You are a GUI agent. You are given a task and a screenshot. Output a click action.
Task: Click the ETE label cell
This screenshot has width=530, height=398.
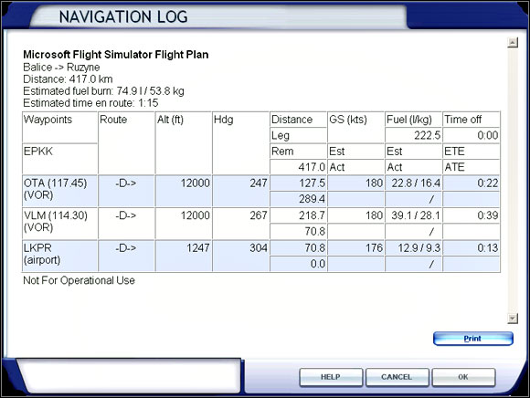pos(472,152)
